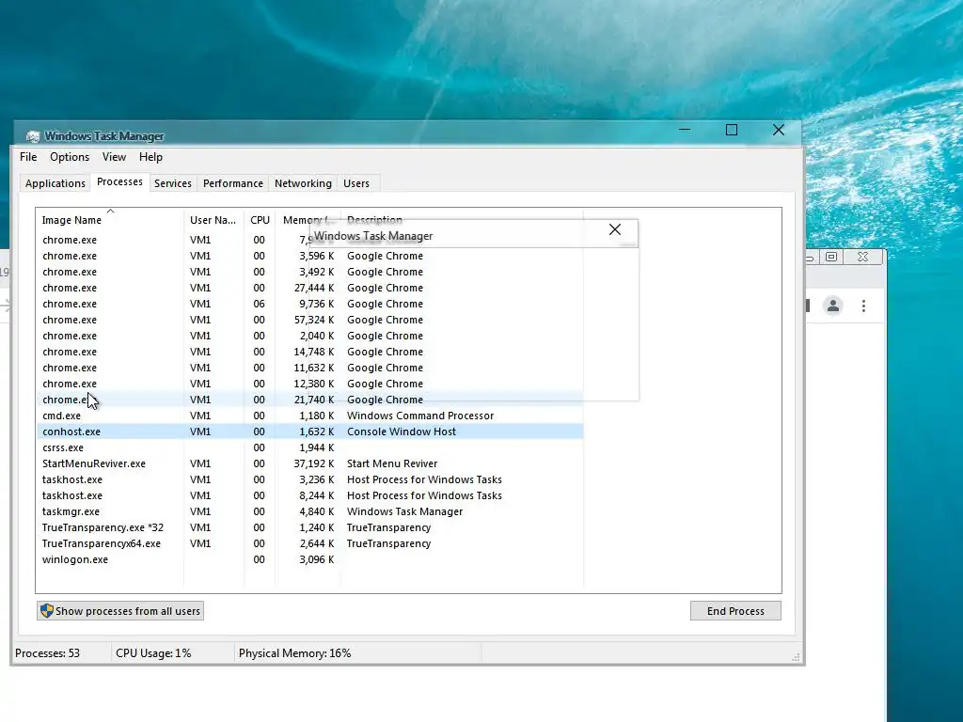Open the Options menu
Image resolution: width=963 pixels, height=722 pixels.
coord(70,157)
